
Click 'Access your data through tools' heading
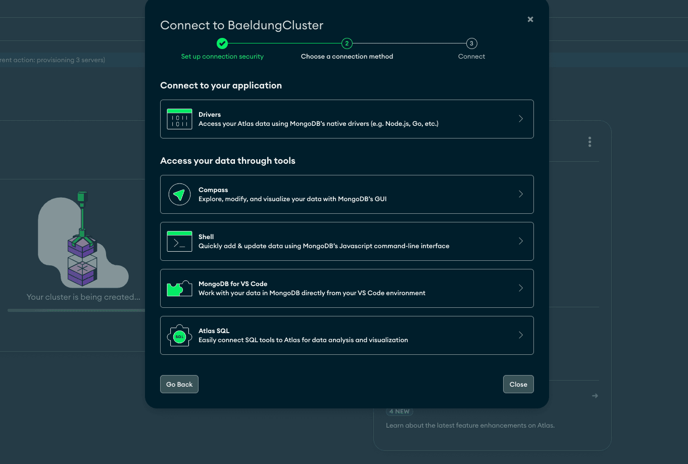tap(228, 161)
